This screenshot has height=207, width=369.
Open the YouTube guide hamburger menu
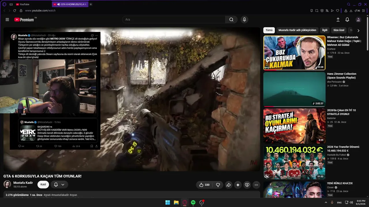pyautogui.click(x=7, y=20)
